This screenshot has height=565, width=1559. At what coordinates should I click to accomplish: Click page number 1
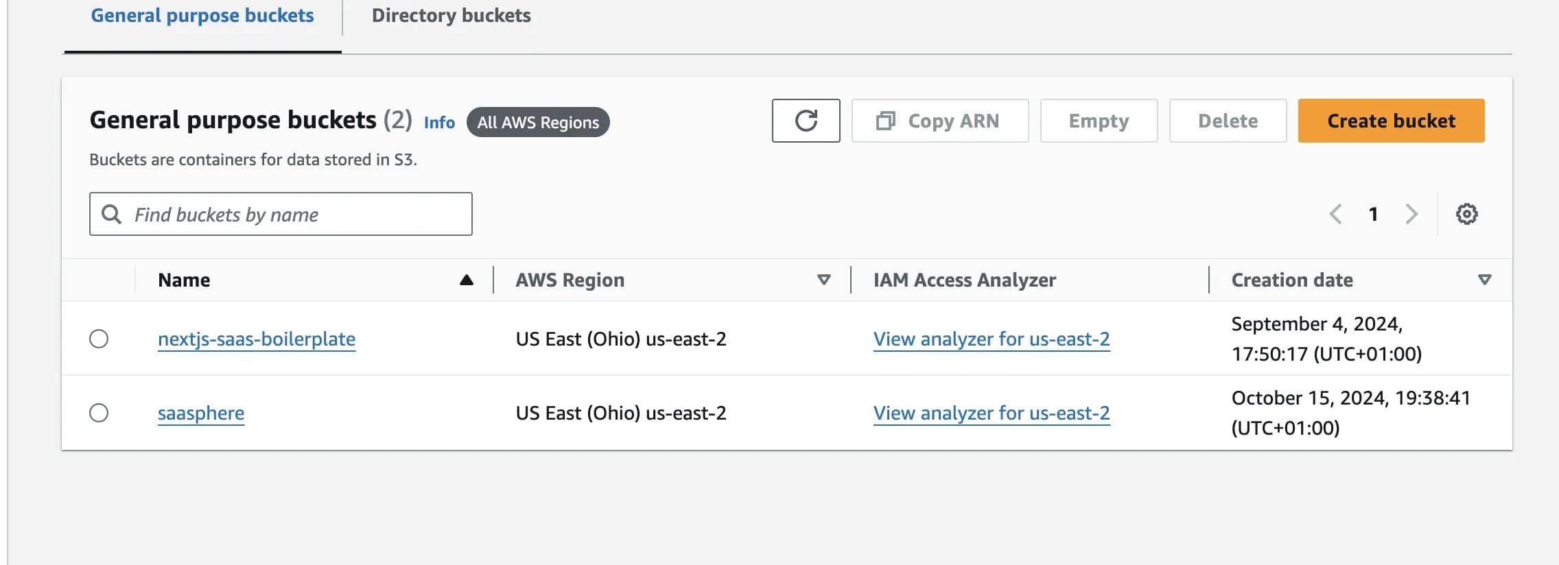point(1373,214)
